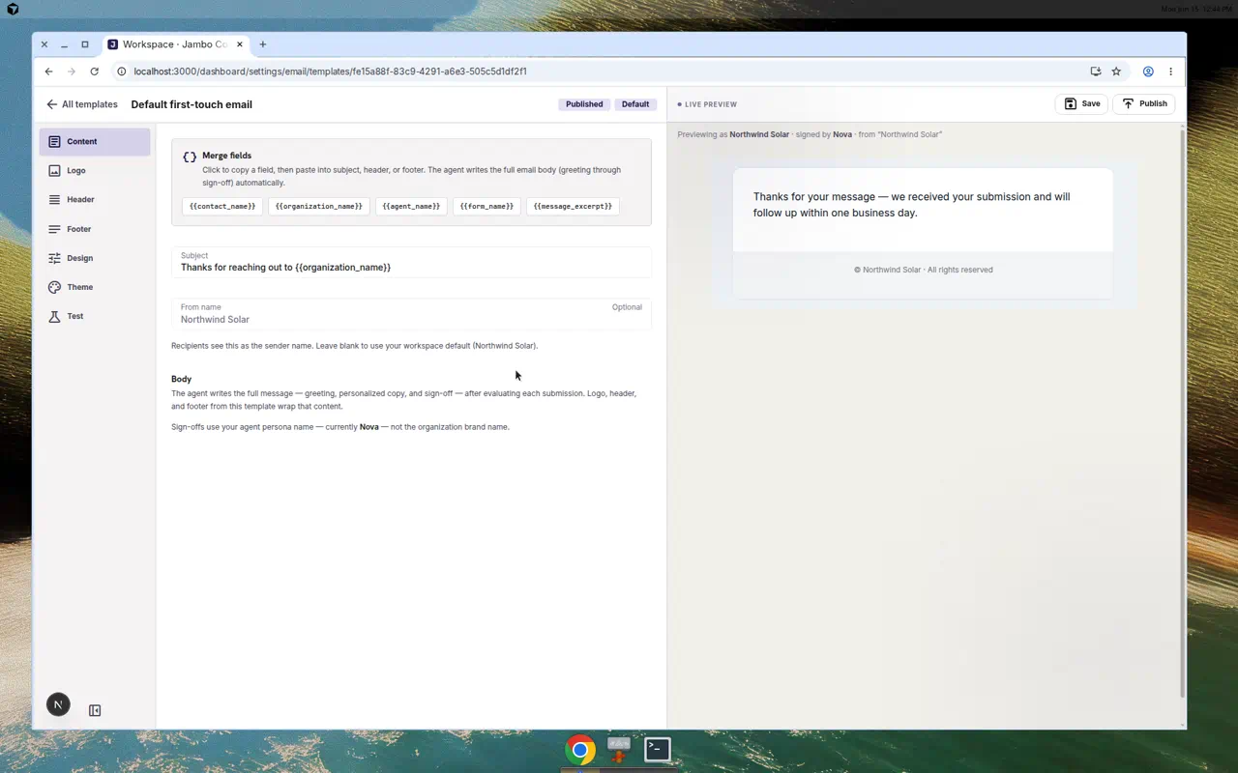The width and height of the screenshot is (1238, 773).
Task: Click the top-left system logo icon
Action: (13, 9)
